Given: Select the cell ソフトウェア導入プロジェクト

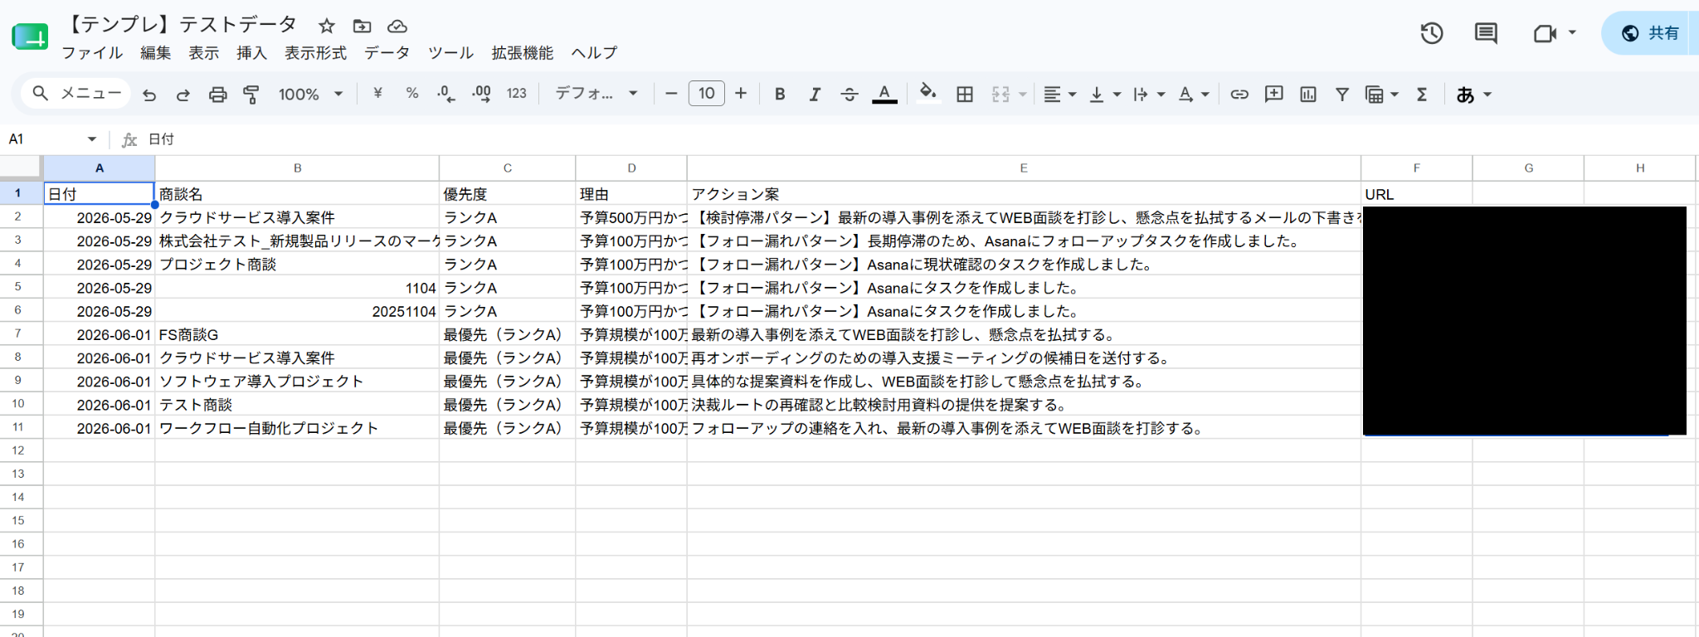Looking at the screenshot, I should (x=297, y=381).
